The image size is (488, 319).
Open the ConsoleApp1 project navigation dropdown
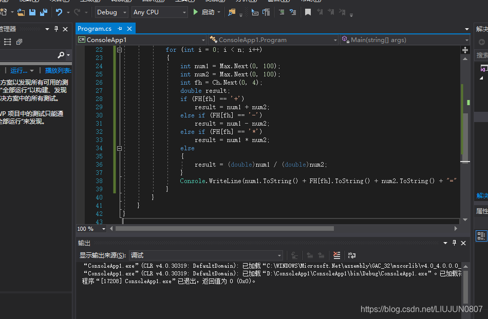pos(142,40)
